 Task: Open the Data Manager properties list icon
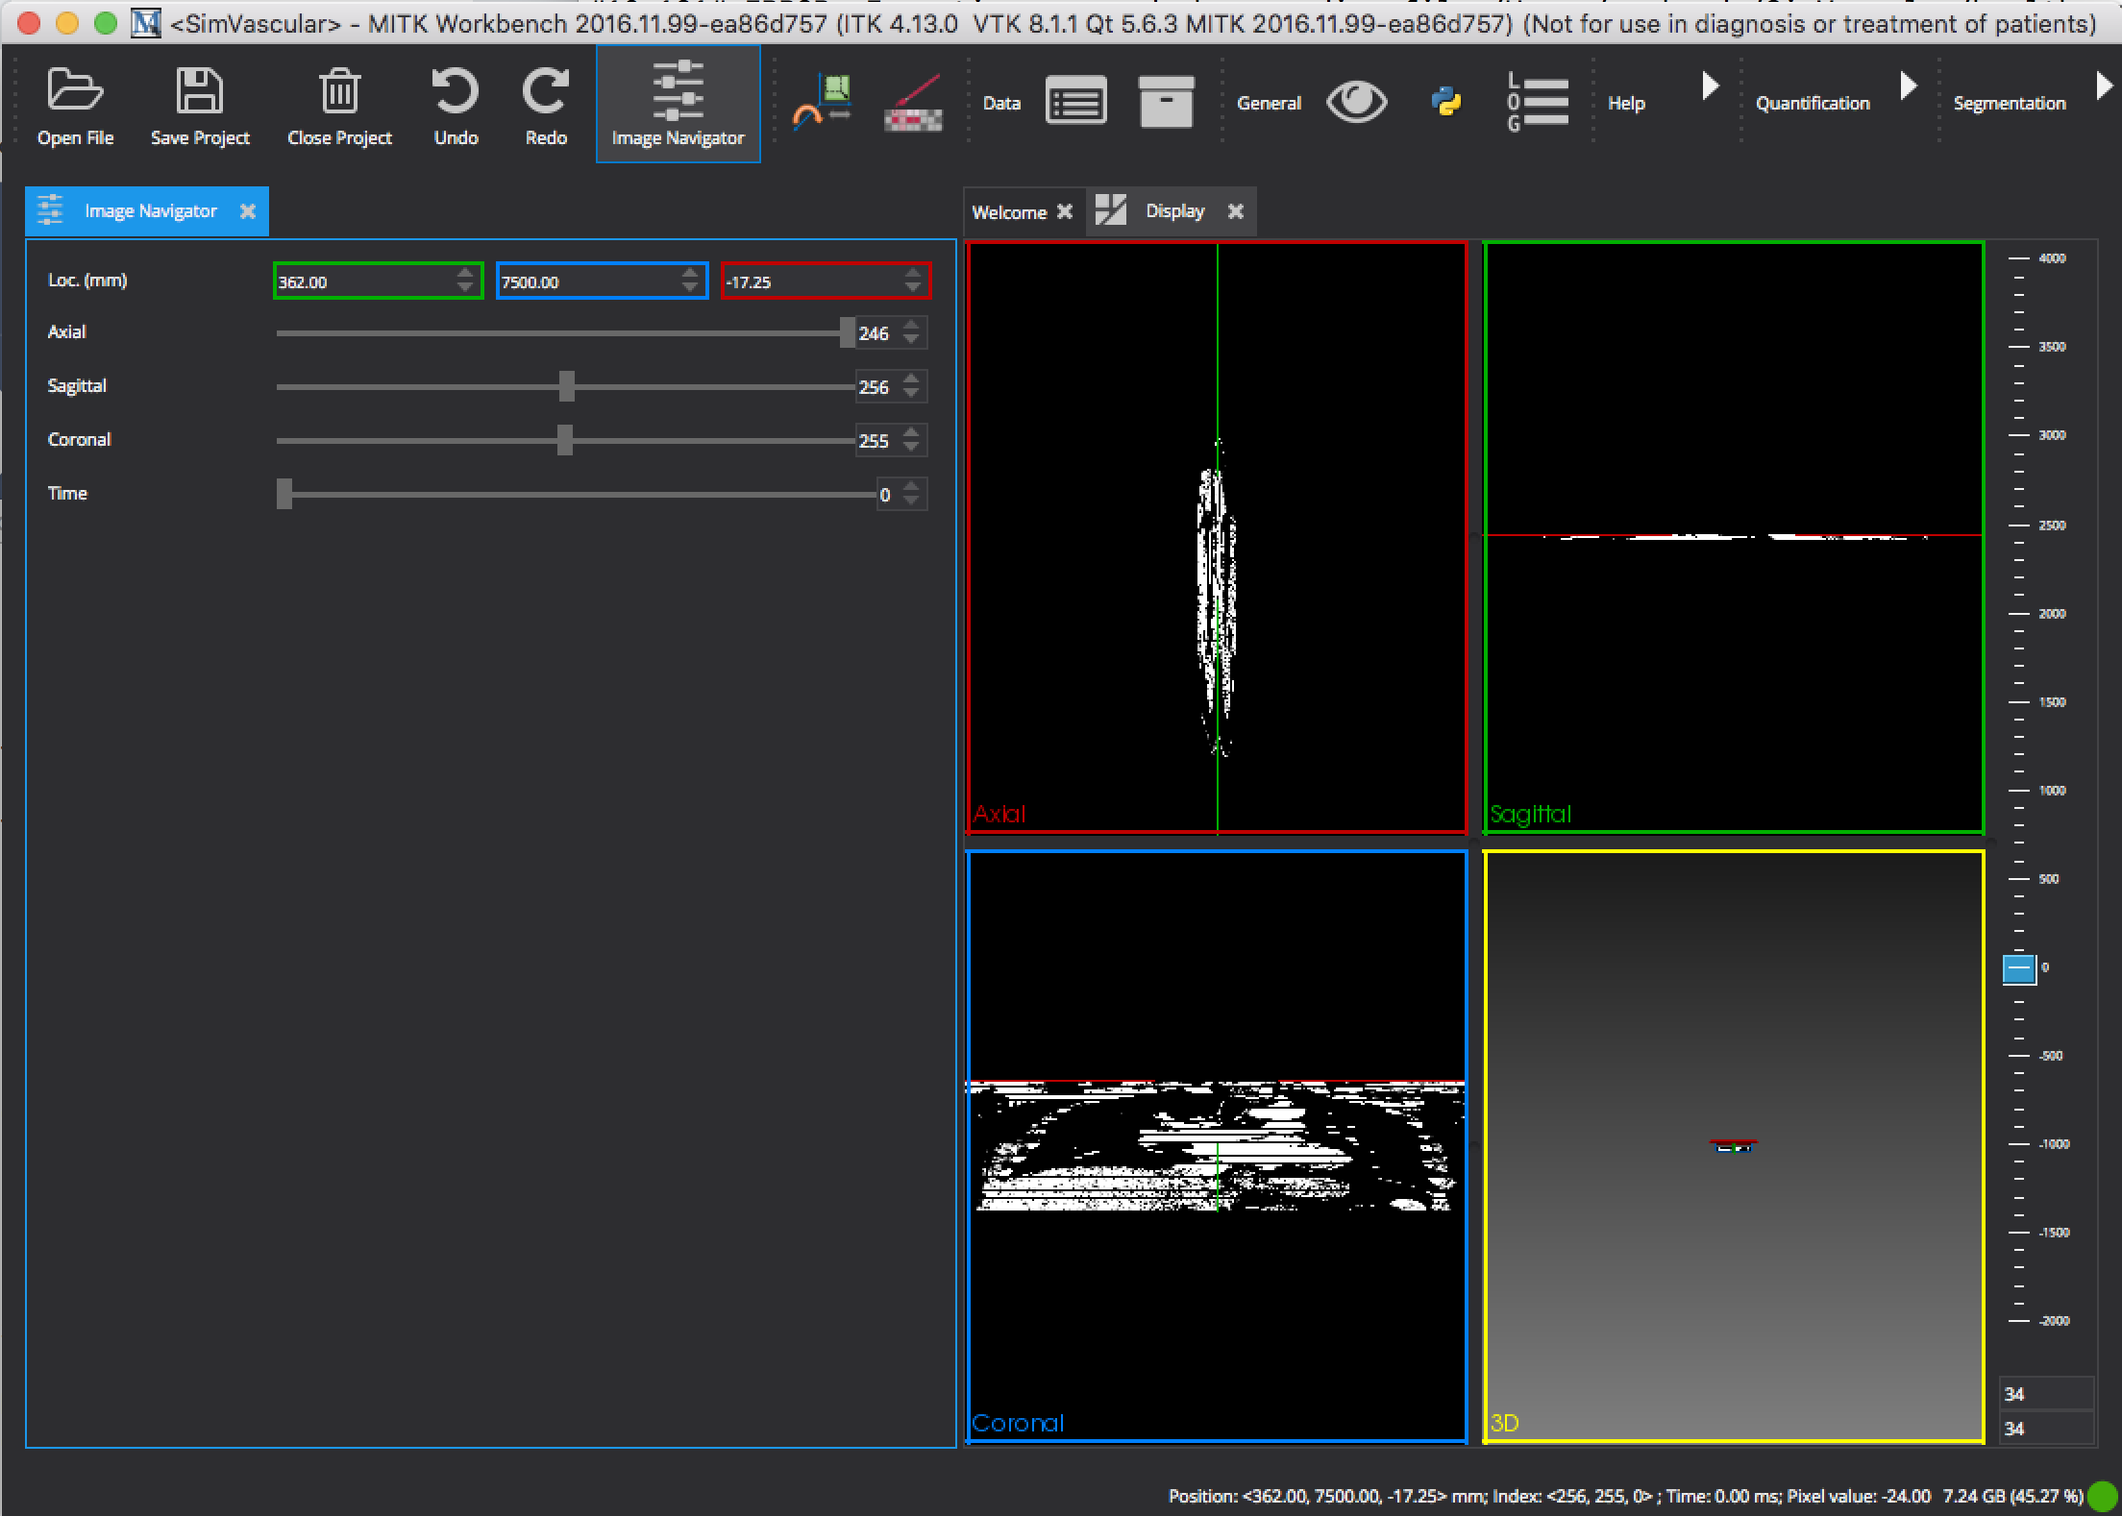(x=1074, y=100)
